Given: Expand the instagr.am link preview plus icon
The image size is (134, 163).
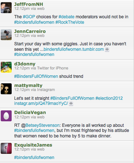Looking at the screenshot, I should pos(71,103).
